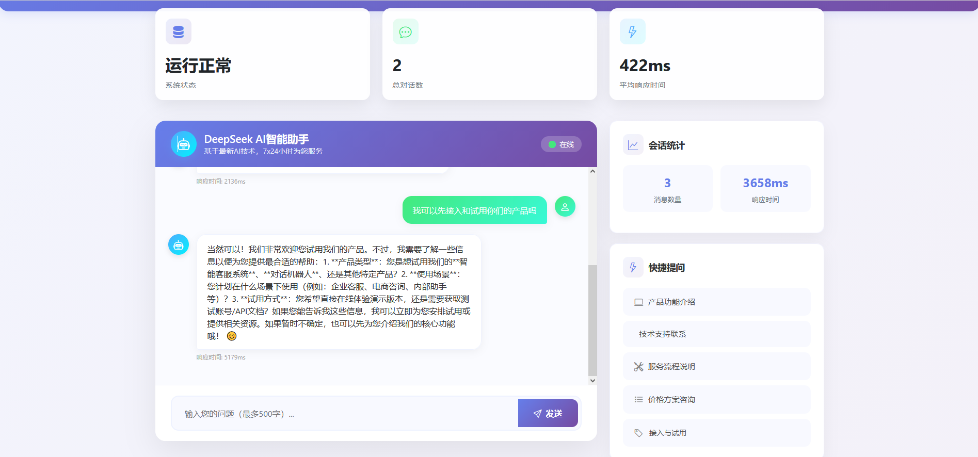Click the chat scrollbar thumb
This screenshot has height=457, width=978.
click(592, 320)
